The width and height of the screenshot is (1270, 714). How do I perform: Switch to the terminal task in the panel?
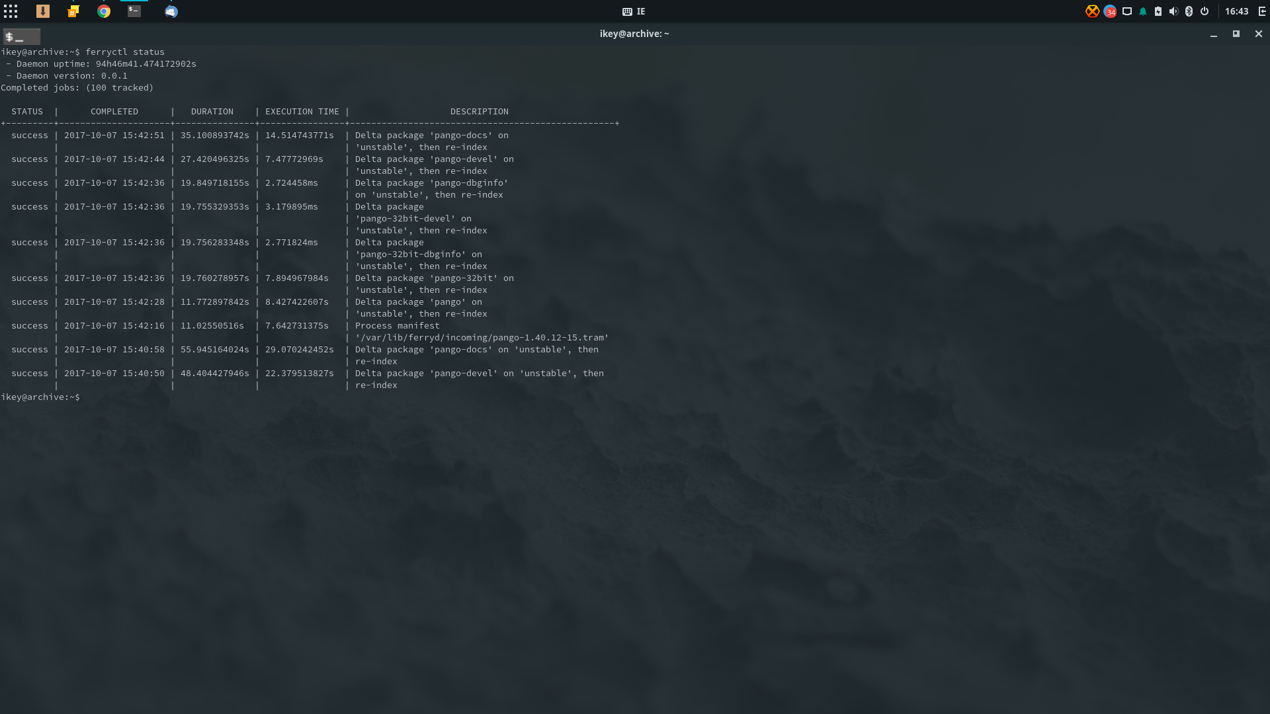point(134,11)
